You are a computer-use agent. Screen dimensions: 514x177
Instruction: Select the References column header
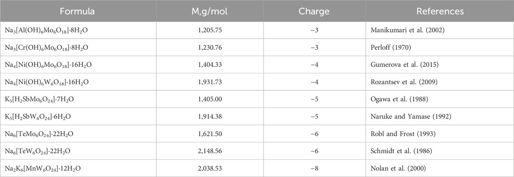[x=439, y=11]
